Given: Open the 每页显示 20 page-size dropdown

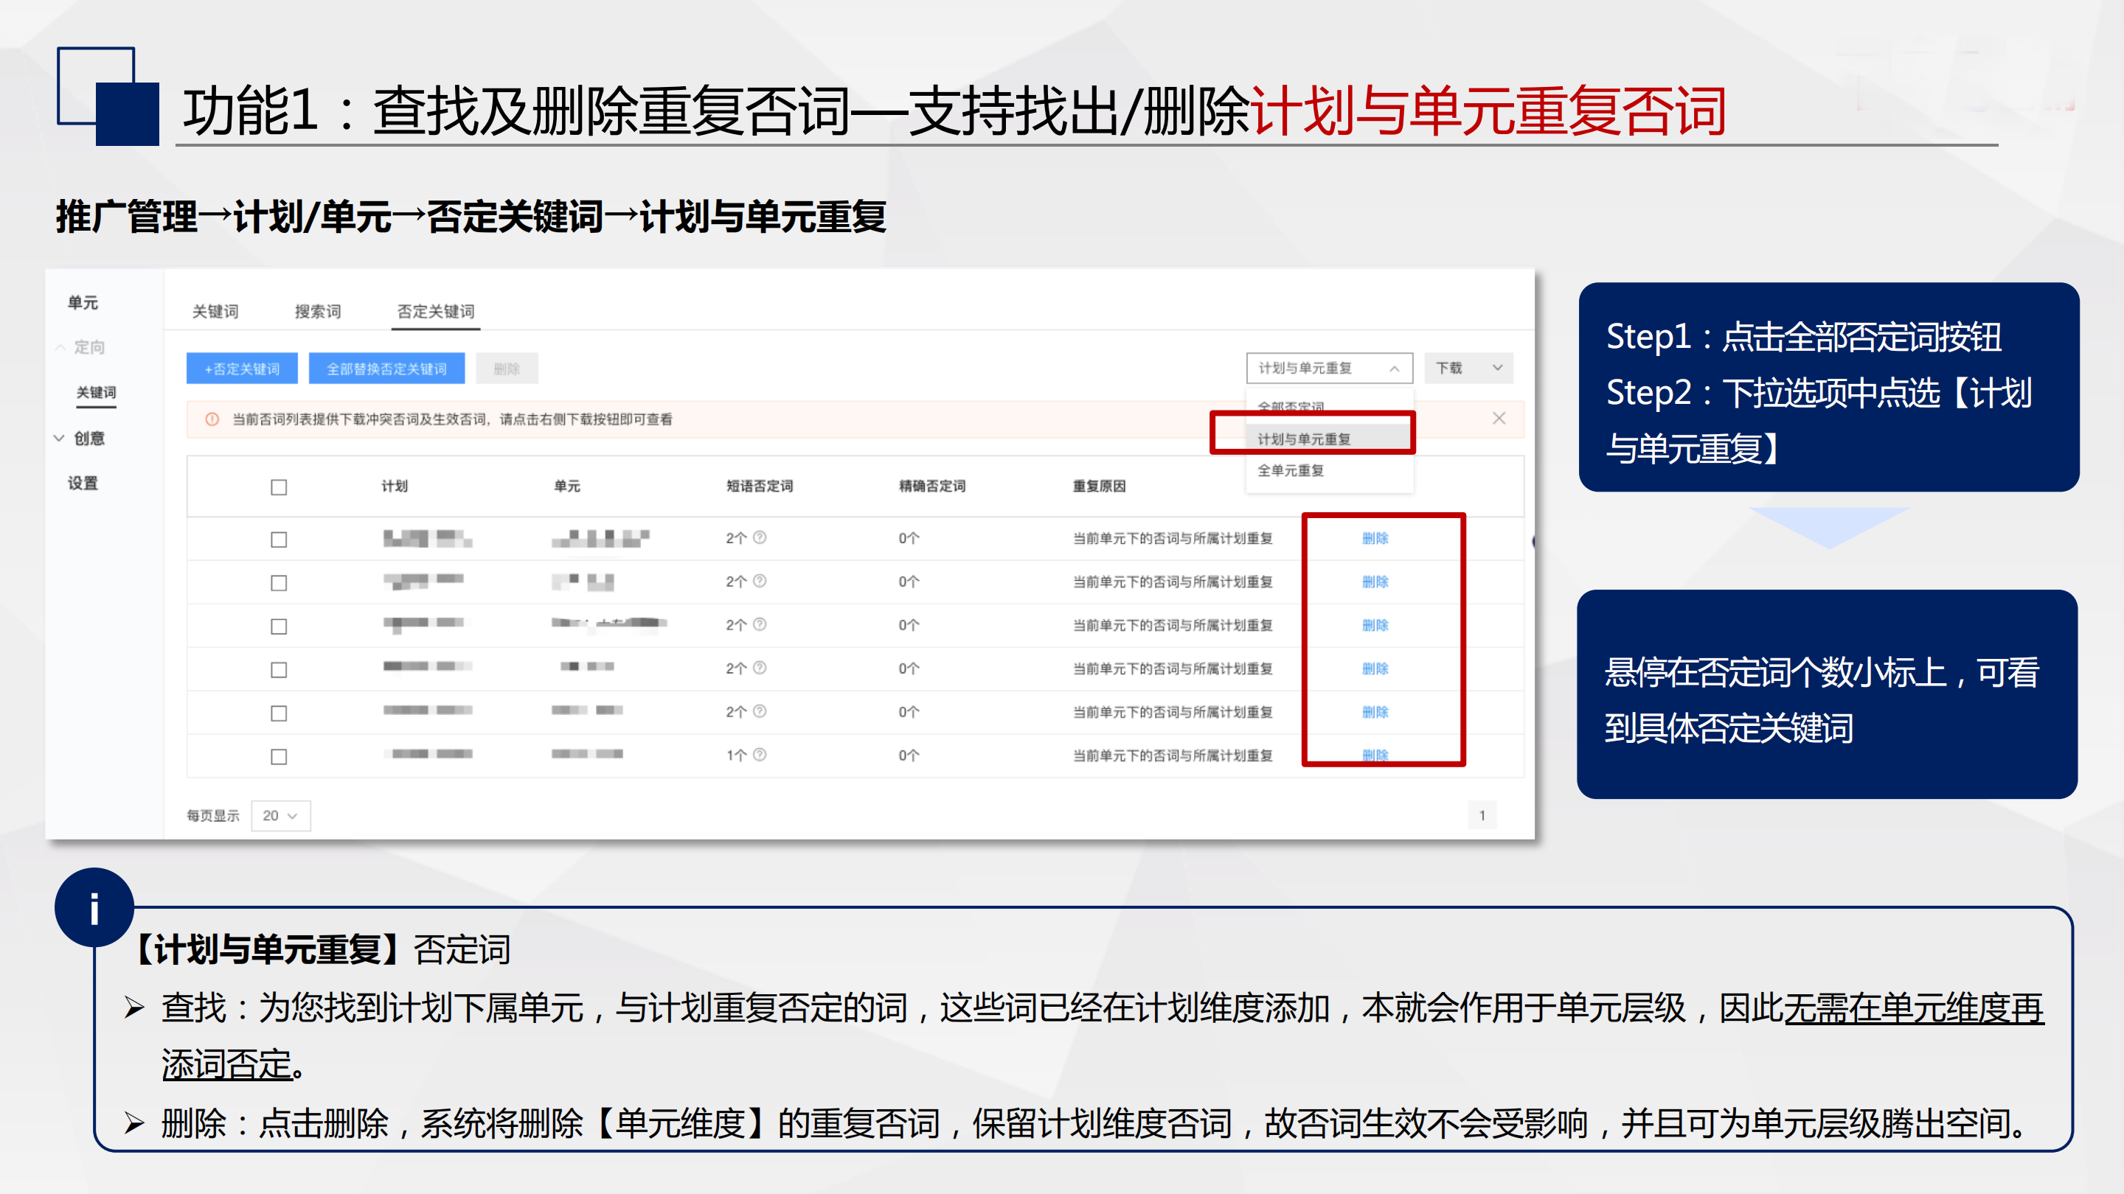Looking at the screenshot, I should click(280, 816).
